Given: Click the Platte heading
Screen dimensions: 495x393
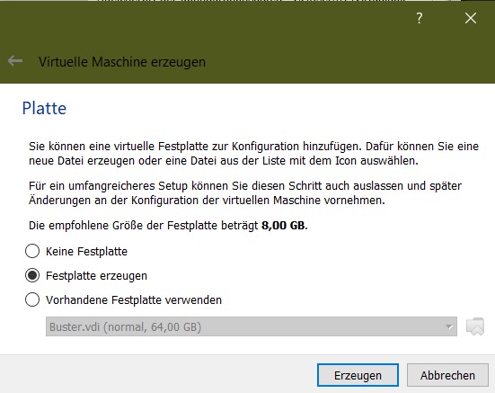Looking at the screenshot, I should (44, 108).
